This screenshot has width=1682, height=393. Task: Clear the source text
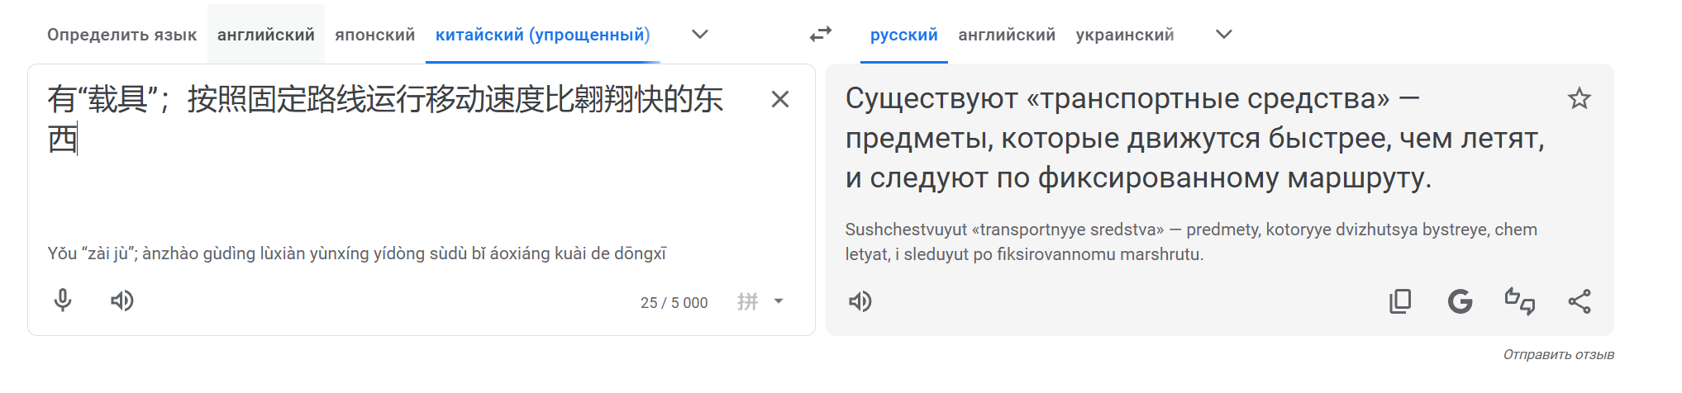coord(779,99)
